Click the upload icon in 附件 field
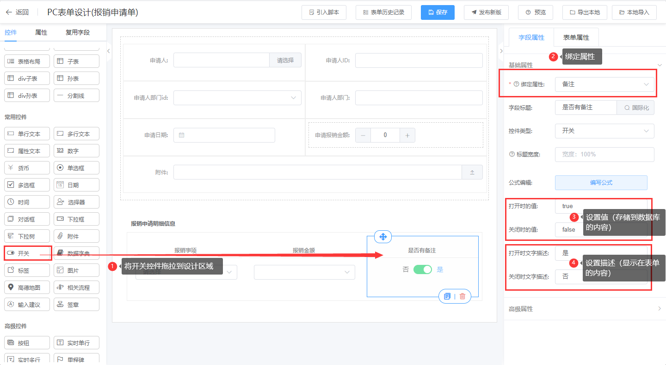Image resolution: width=666 pixels, height=365 pixels. click(x=472, y=172)
